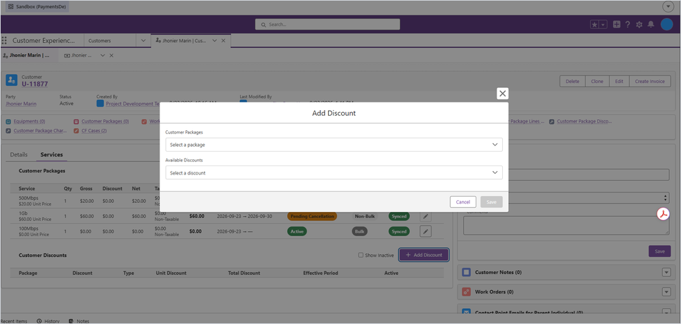
Task: Open the Available Discounts dropdown in dialog
Action: [x=334, y=172]
